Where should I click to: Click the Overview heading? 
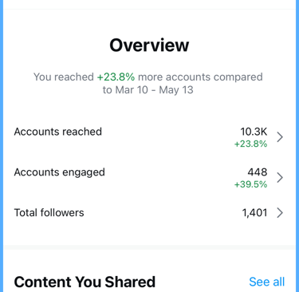click(x=149, y=45)
